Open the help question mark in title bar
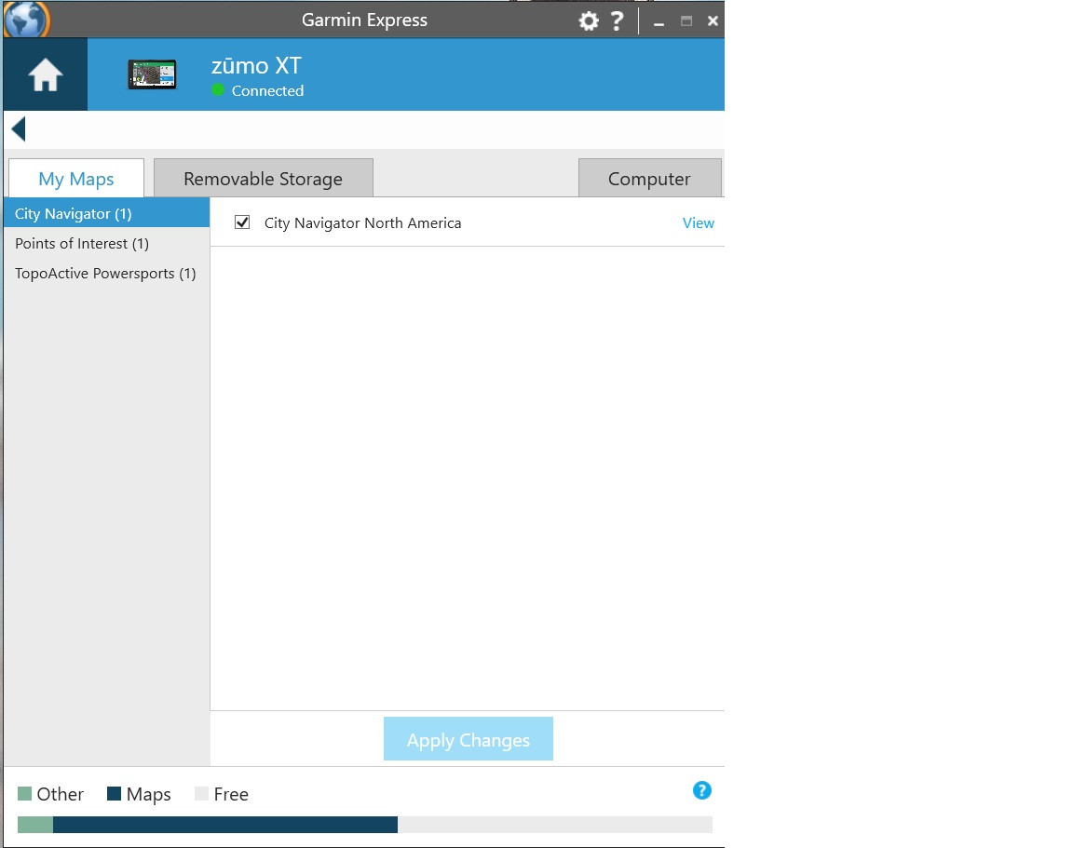Screen dimensions: 1073x848 coord(617,21)
